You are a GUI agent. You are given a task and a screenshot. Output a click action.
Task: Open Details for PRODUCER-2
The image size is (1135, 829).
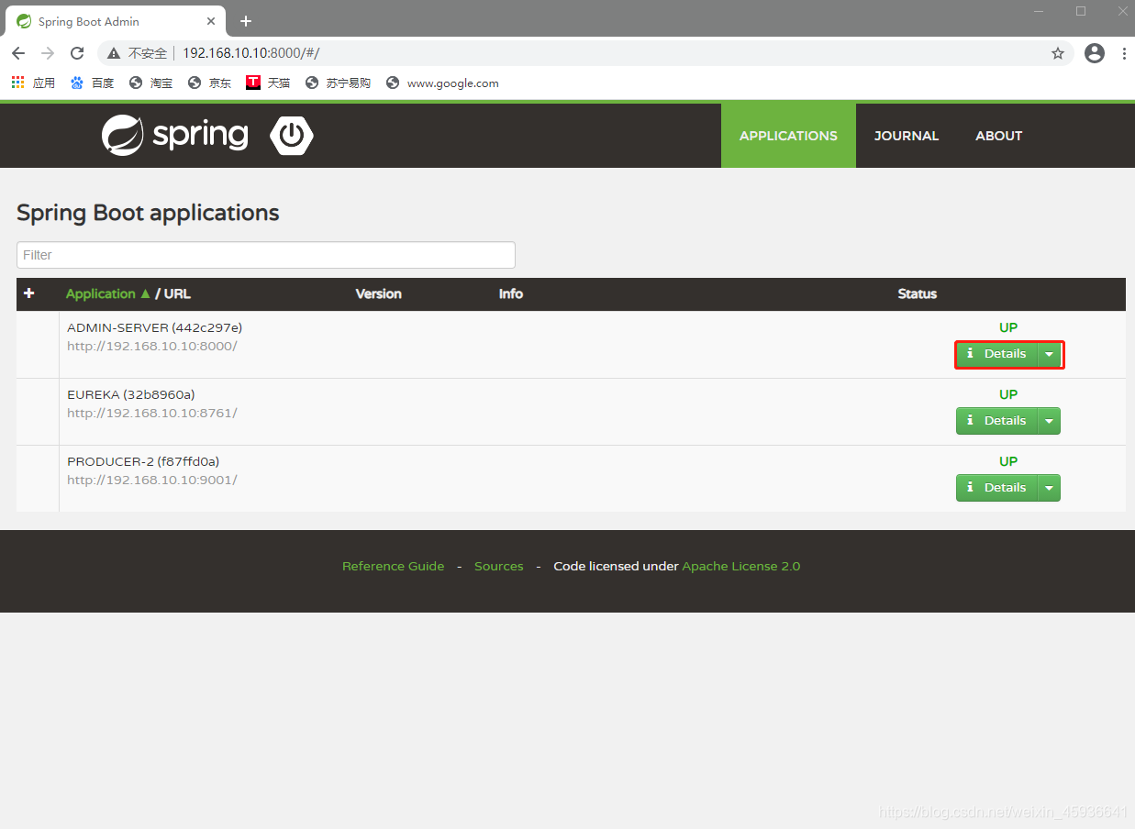point(996,488)
